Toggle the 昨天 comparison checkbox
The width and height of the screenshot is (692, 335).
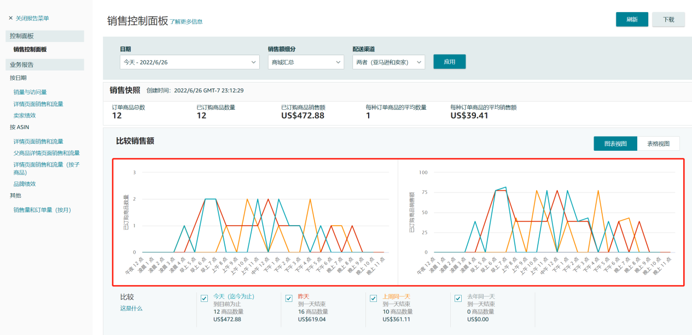[289, 298]
